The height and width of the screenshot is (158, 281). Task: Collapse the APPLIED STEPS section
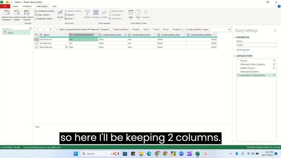[x=235, y=56]
